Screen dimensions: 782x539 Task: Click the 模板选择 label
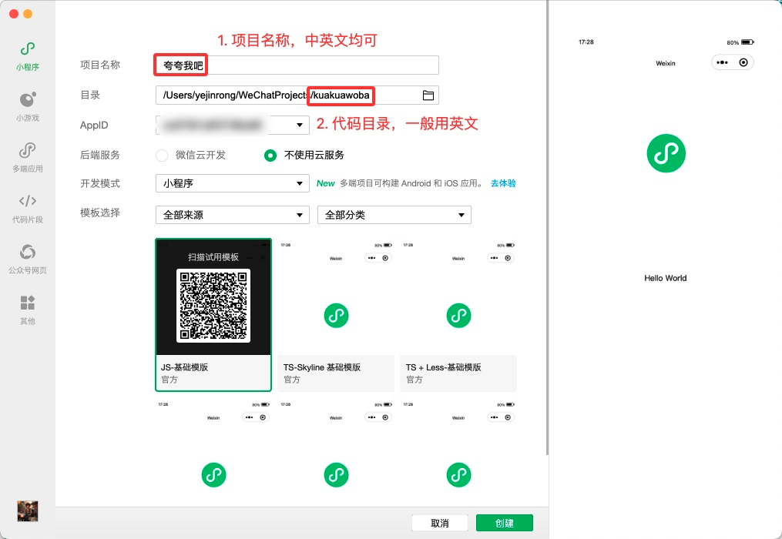(100, 213)
